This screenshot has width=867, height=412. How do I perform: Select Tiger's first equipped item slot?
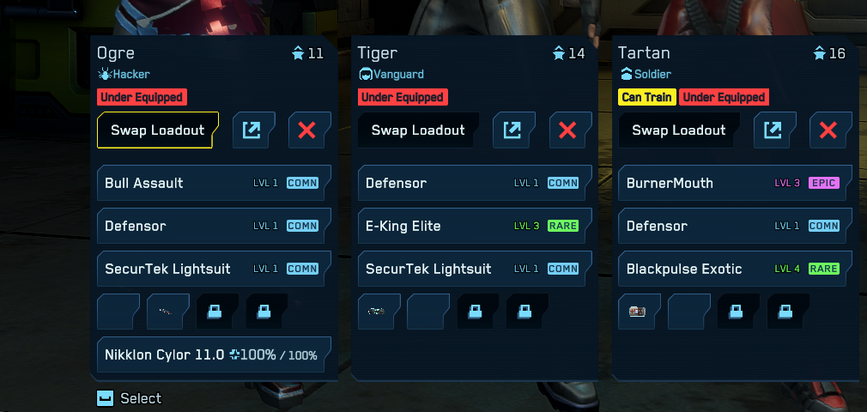click(x=379, y=312)
